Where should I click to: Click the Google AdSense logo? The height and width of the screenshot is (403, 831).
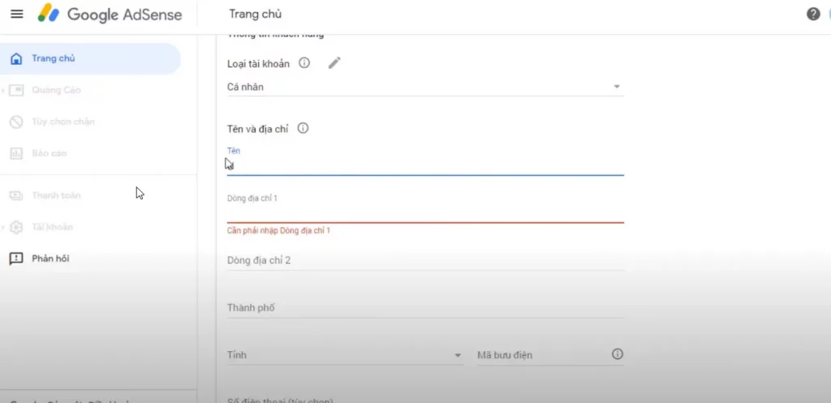(110, 15)
